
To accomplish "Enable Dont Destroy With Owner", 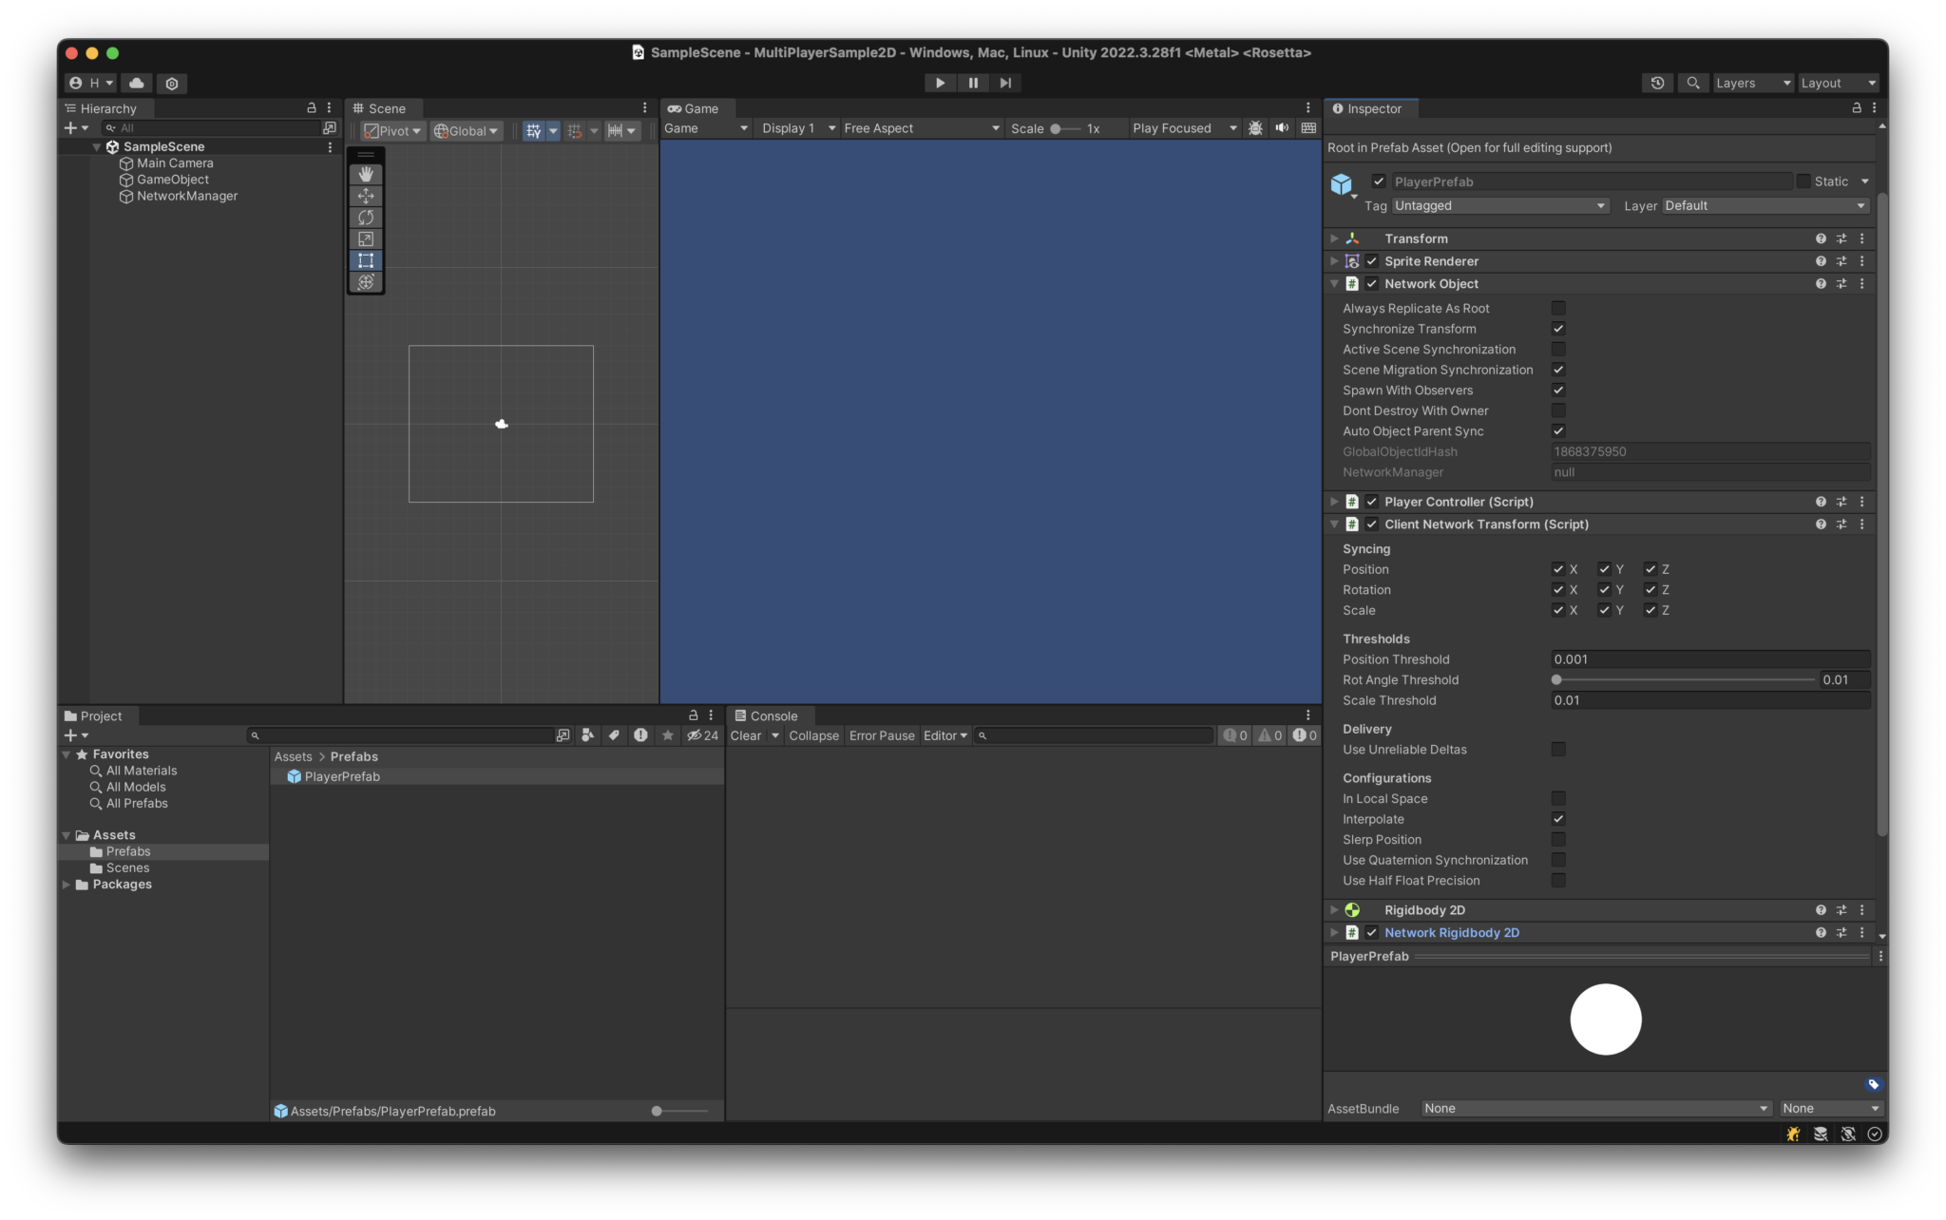I will (x=1558, y=410).
